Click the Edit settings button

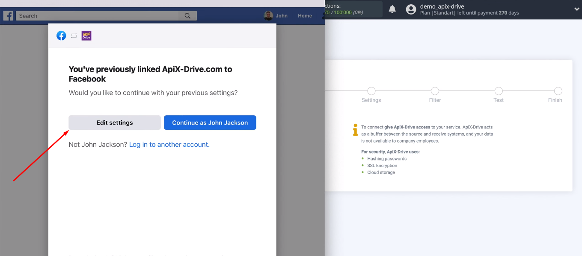(115, 122)
